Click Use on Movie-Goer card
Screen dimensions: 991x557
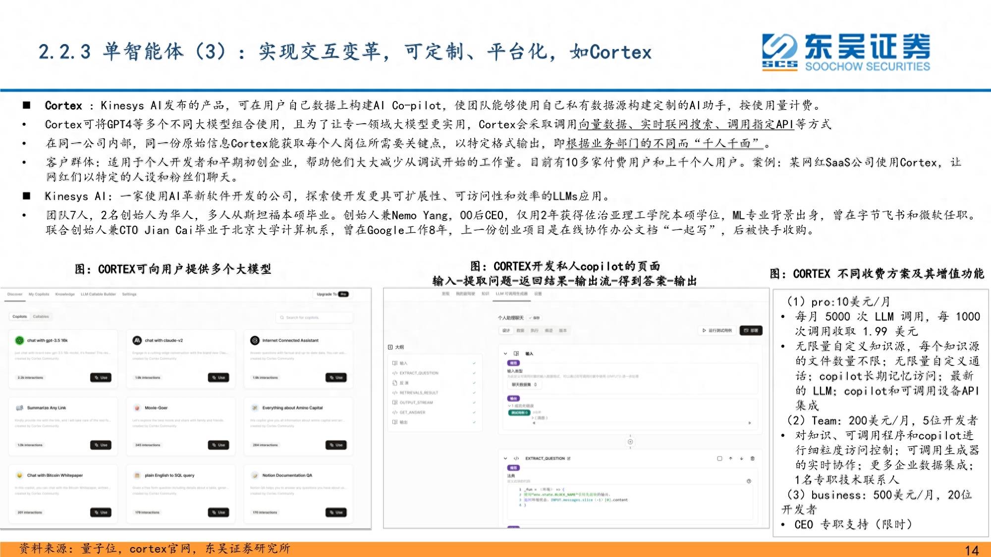point(219,445)
